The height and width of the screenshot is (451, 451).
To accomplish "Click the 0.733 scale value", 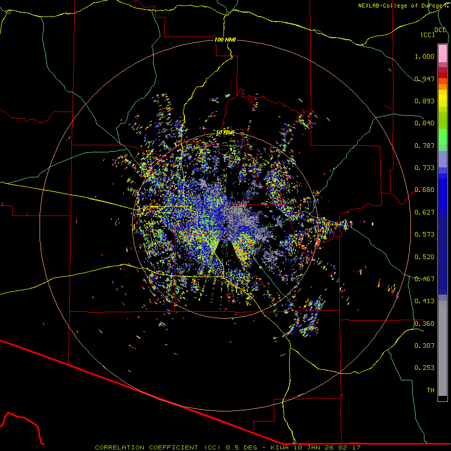I will point(424,168).
